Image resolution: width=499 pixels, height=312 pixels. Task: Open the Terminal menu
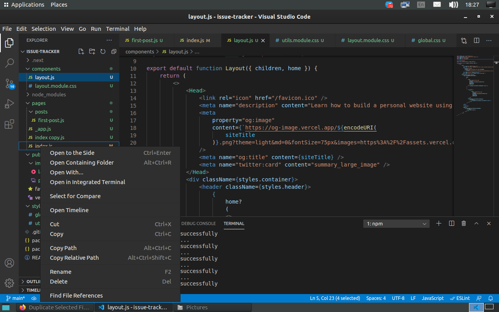click(x=118, y=28)
